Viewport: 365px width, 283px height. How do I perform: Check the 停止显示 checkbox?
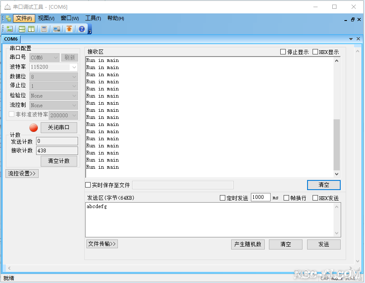[x=283, y=51]
